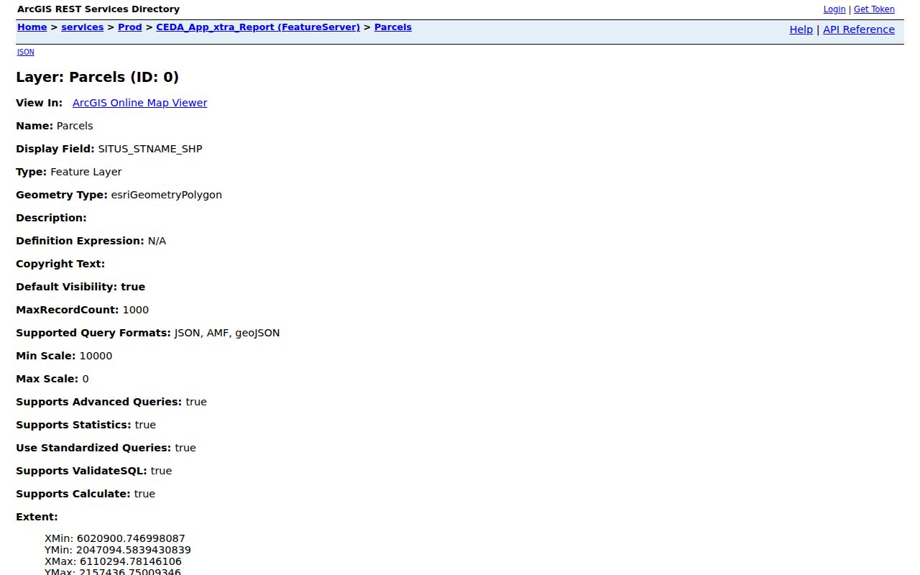
Task: Click the esriGeometryPolygon geometry type text
Action: [166, 195]
